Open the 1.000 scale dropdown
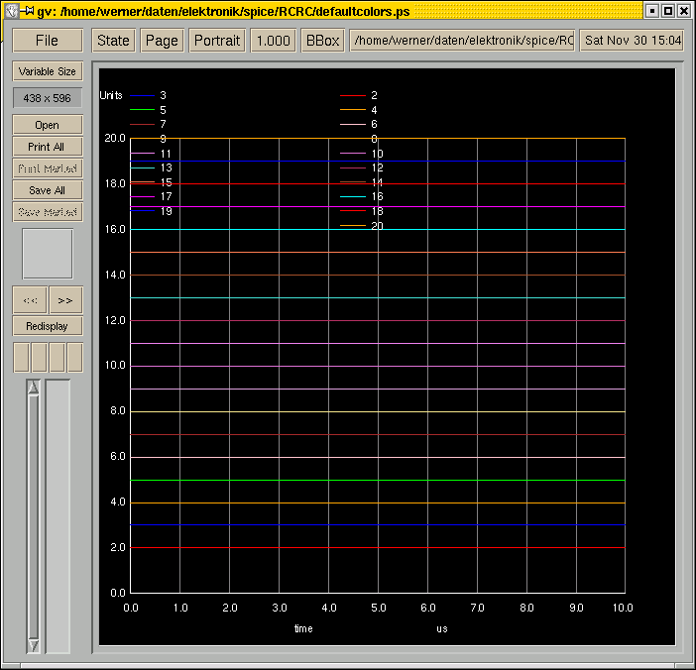The image size is (696, 670). 273,41
